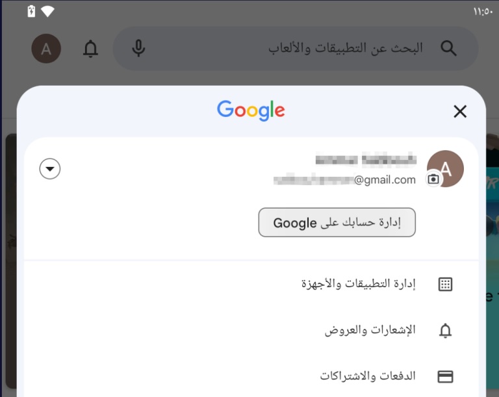Click the gmail.com email address

pyautogui.click(x=344, y=180)
